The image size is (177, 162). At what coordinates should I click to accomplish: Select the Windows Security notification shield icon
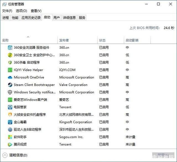tap(10, 92)
